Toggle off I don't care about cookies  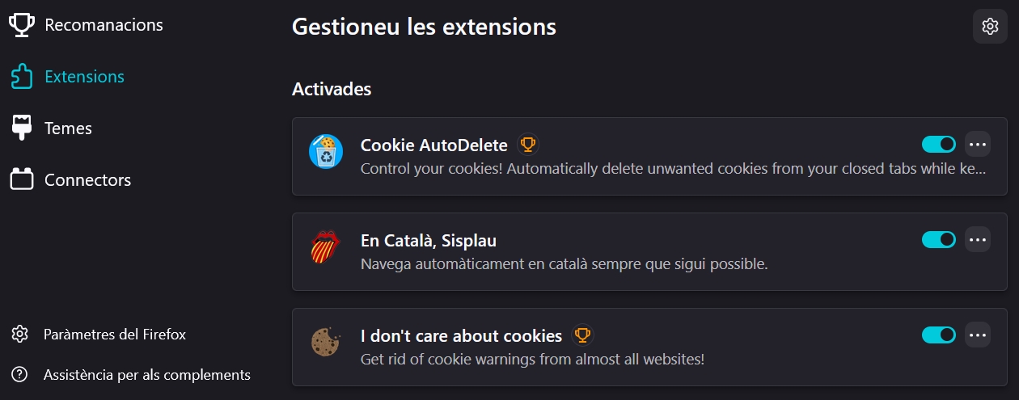(x=939, y=335)
